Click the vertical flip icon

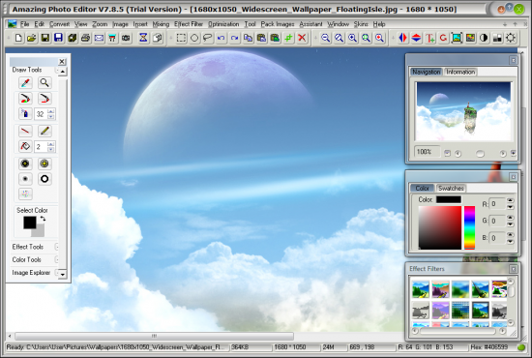click(x=416, y=38)
